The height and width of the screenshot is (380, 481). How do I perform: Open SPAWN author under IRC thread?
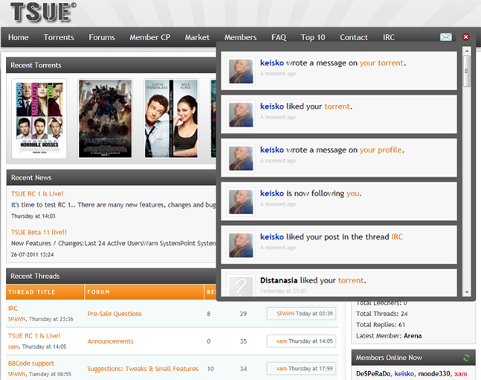17,319
